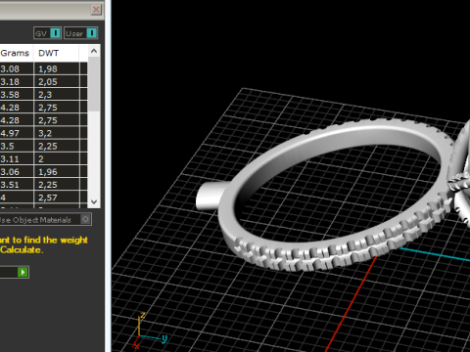Click the Grams column header

(x=17, y=53)
